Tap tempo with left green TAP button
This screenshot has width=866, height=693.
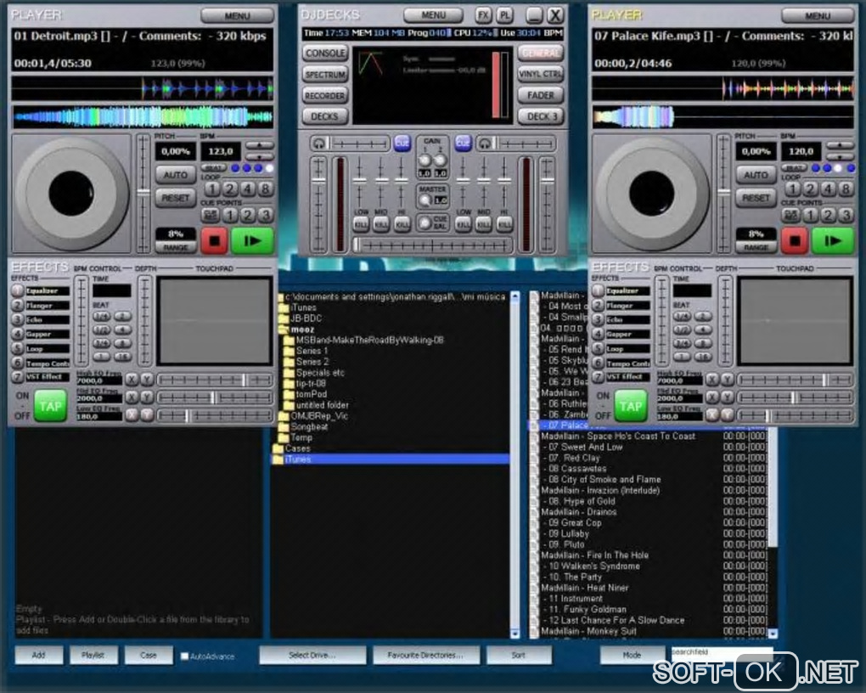tap(50, 406)
